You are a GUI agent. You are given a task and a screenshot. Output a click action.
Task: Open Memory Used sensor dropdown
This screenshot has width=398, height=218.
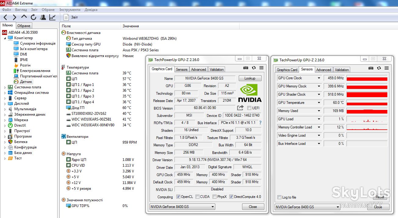319,111
